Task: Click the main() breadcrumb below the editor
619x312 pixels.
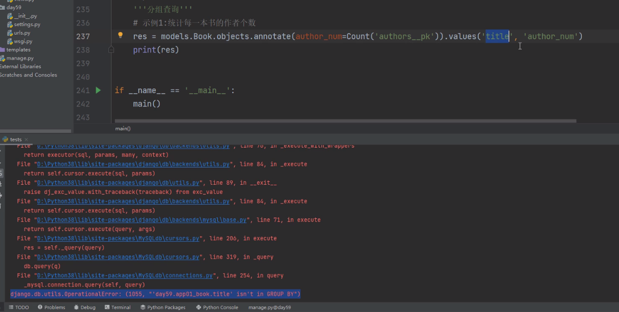Action: pyautogui.click(x=123, y=129)
